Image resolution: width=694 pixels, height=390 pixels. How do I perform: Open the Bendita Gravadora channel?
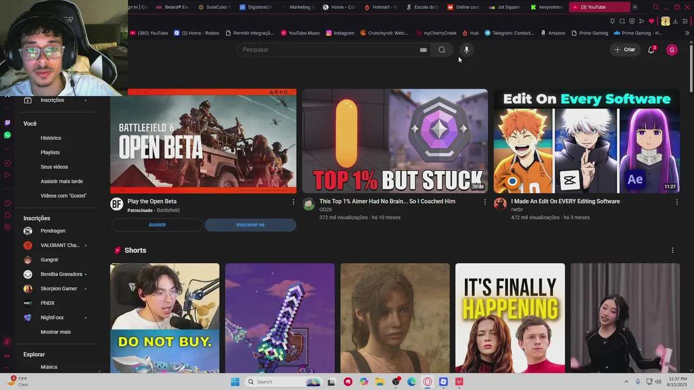point(55,274)
